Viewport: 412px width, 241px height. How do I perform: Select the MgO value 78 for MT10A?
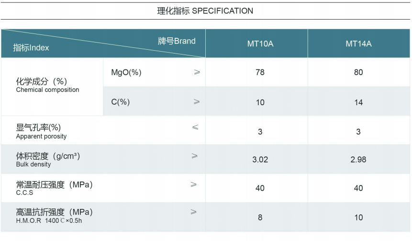coord(260,73)
